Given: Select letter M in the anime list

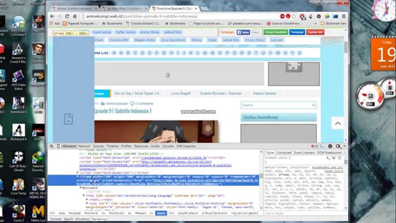Looking at the screenshot, I should pyautogui.click(x=205, y=53).
